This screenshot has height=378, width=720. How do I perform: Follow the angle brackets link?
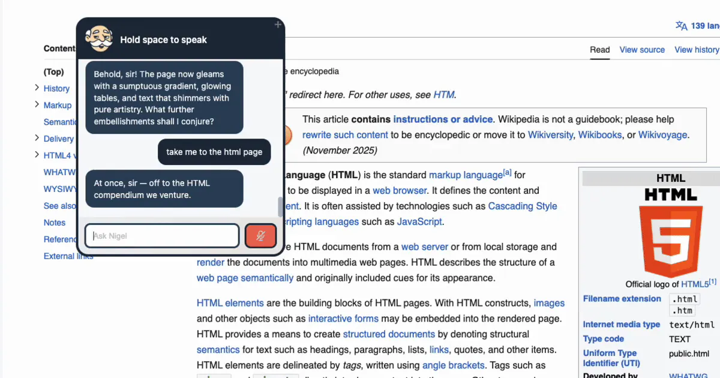(454, 365)
